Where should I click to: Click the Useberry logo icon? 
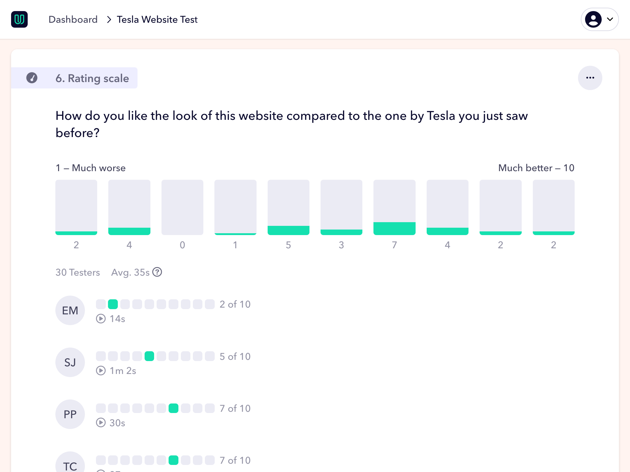point(19,19)
